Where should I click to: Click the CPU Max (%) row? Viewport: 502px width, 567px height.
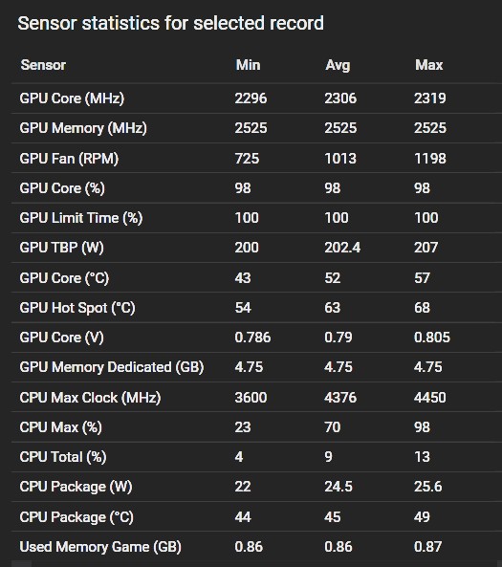(257, 427)
